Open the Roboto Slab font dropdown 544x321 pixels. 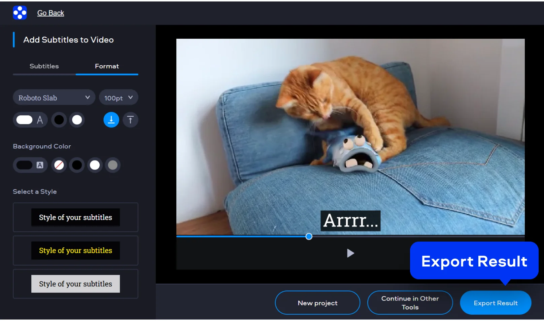[x=54, y=98]
